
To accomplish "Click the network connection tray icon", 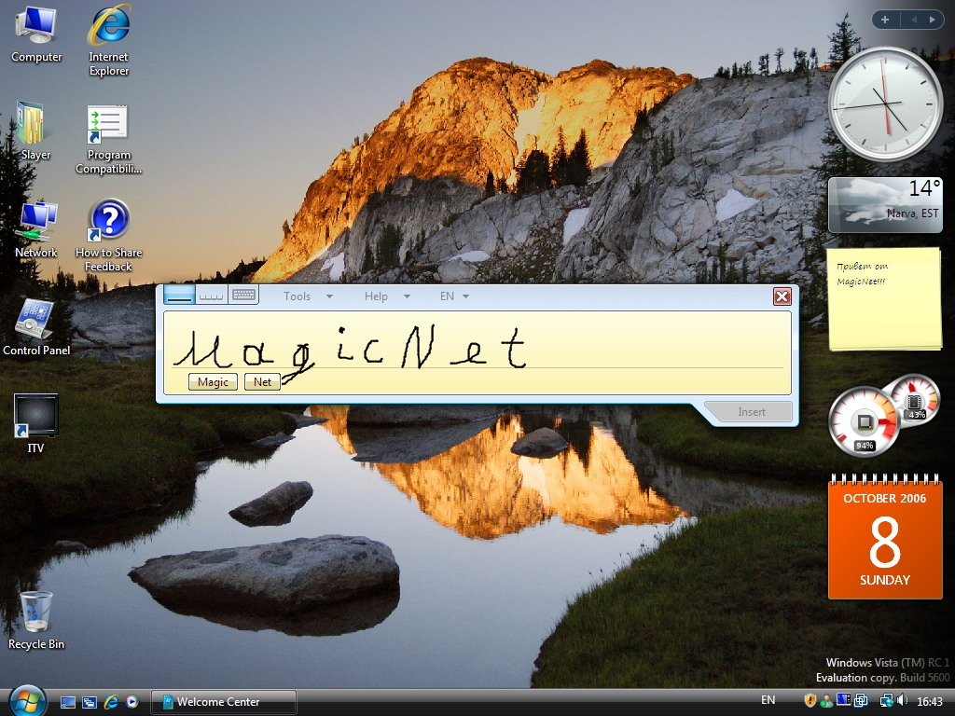I will (x=886, y=701).
